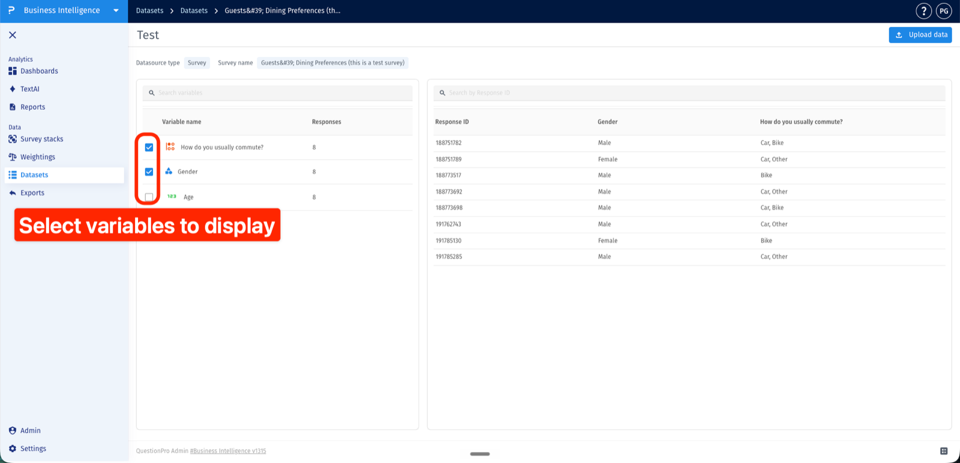Open the Business Intelligence product dropdown
The image size is (960, 463).
coord(116,11)
